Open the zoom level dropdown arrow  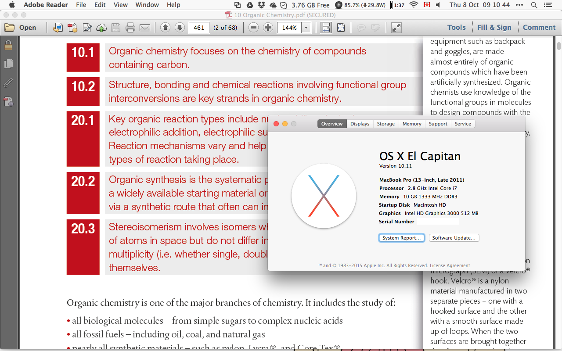pyautogui.click(x=306, y=28)
